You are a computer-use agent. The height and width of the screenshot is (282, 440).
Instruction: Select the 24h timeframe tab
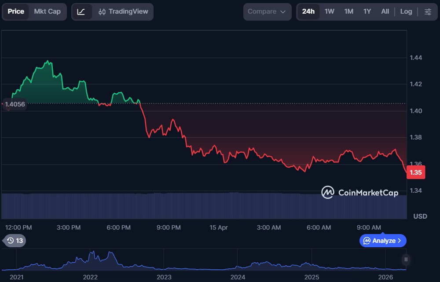(x=308, y=12)
